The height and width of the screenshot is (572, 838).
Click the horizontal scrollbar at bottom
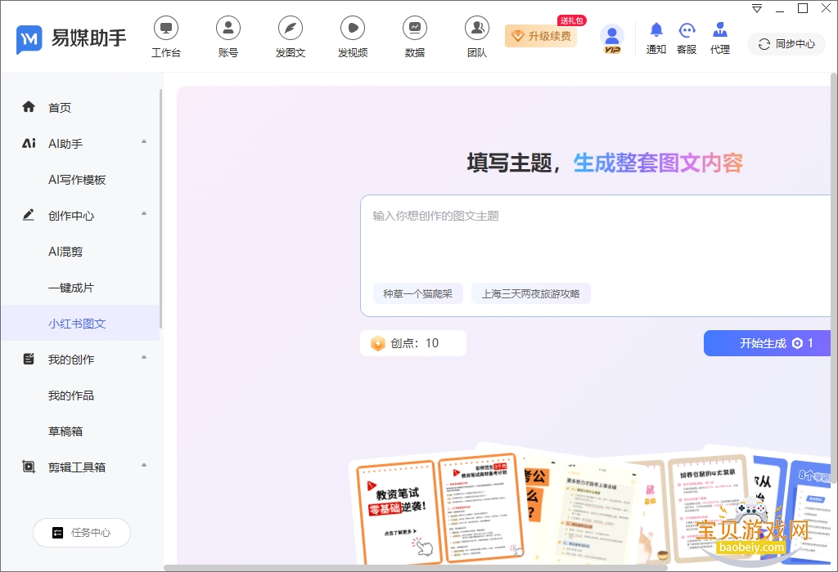pyautogui.click(x=416, y=568)
